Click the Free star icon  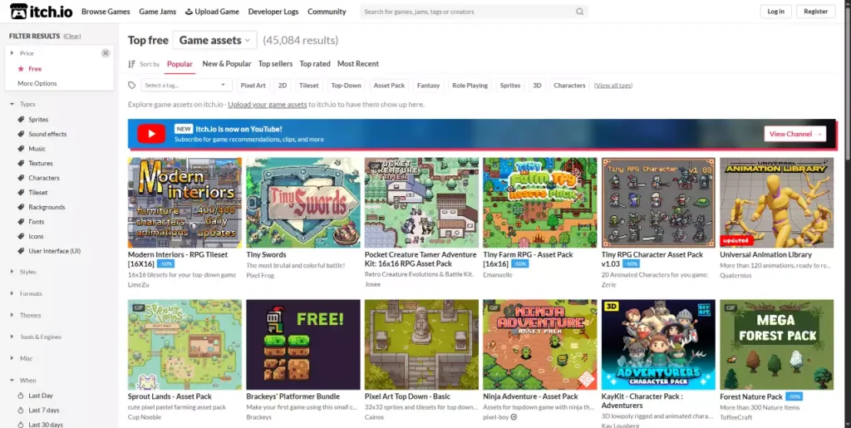[x=21, y=69]
